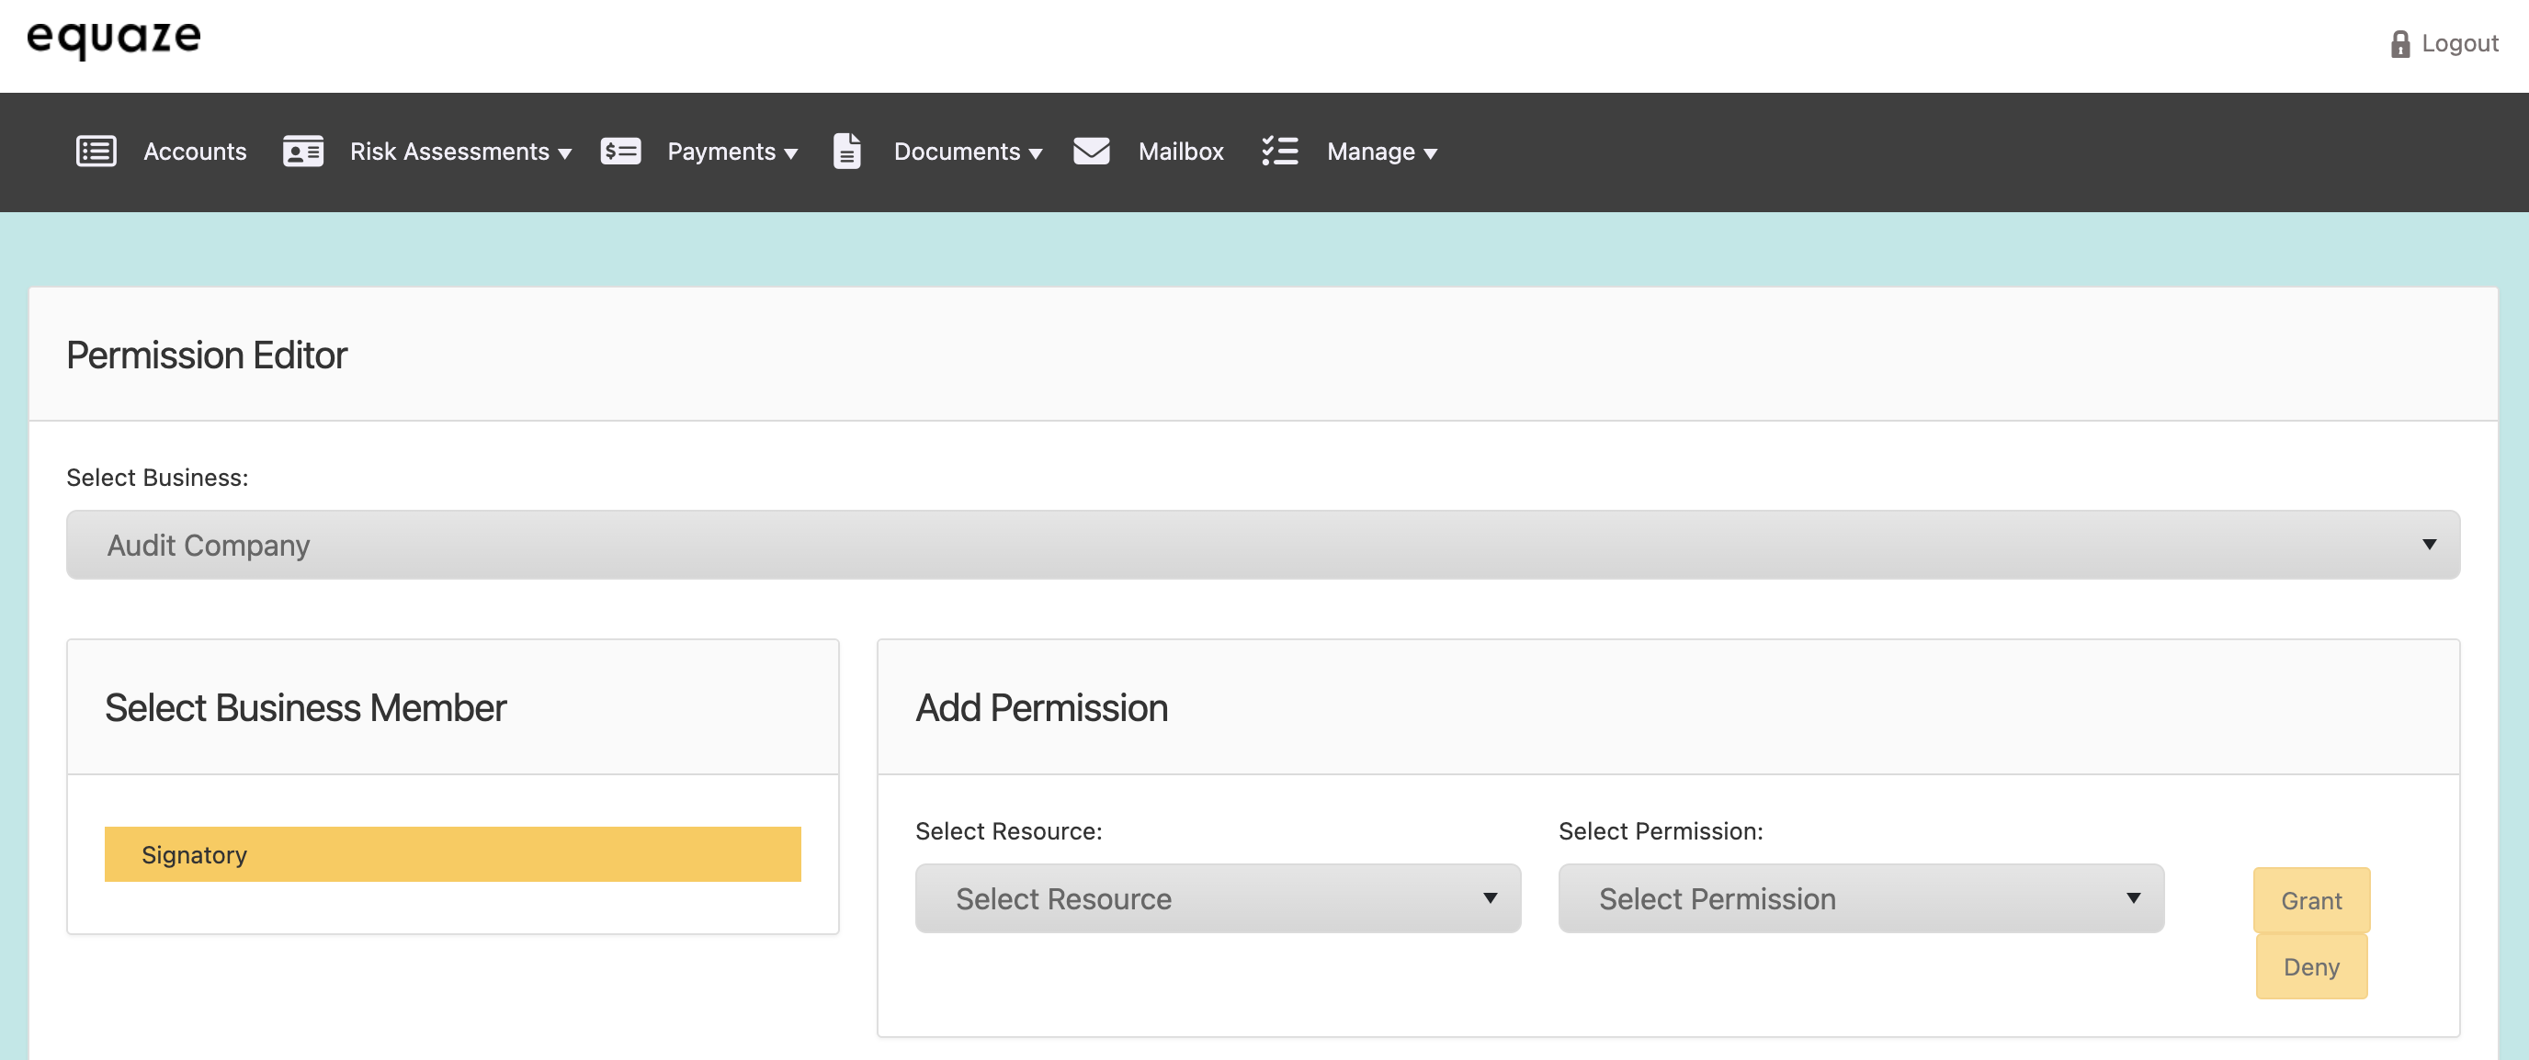Select the Signatory business member
Image resolution: width=2529 pixels, height=1060 pixels.
pyautogui.click(x=452, y=854)
